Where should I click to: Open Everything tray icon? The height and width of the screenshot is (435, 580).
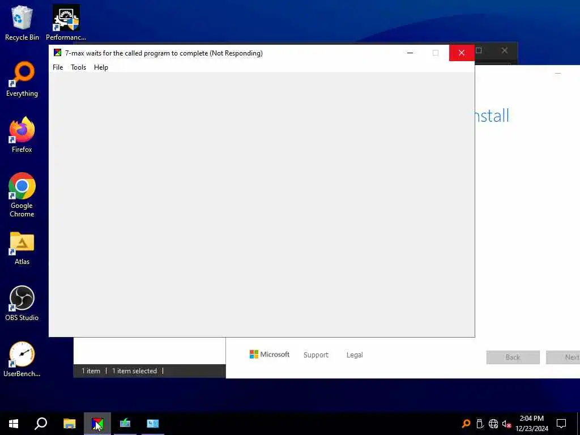[x=466, y=424]
